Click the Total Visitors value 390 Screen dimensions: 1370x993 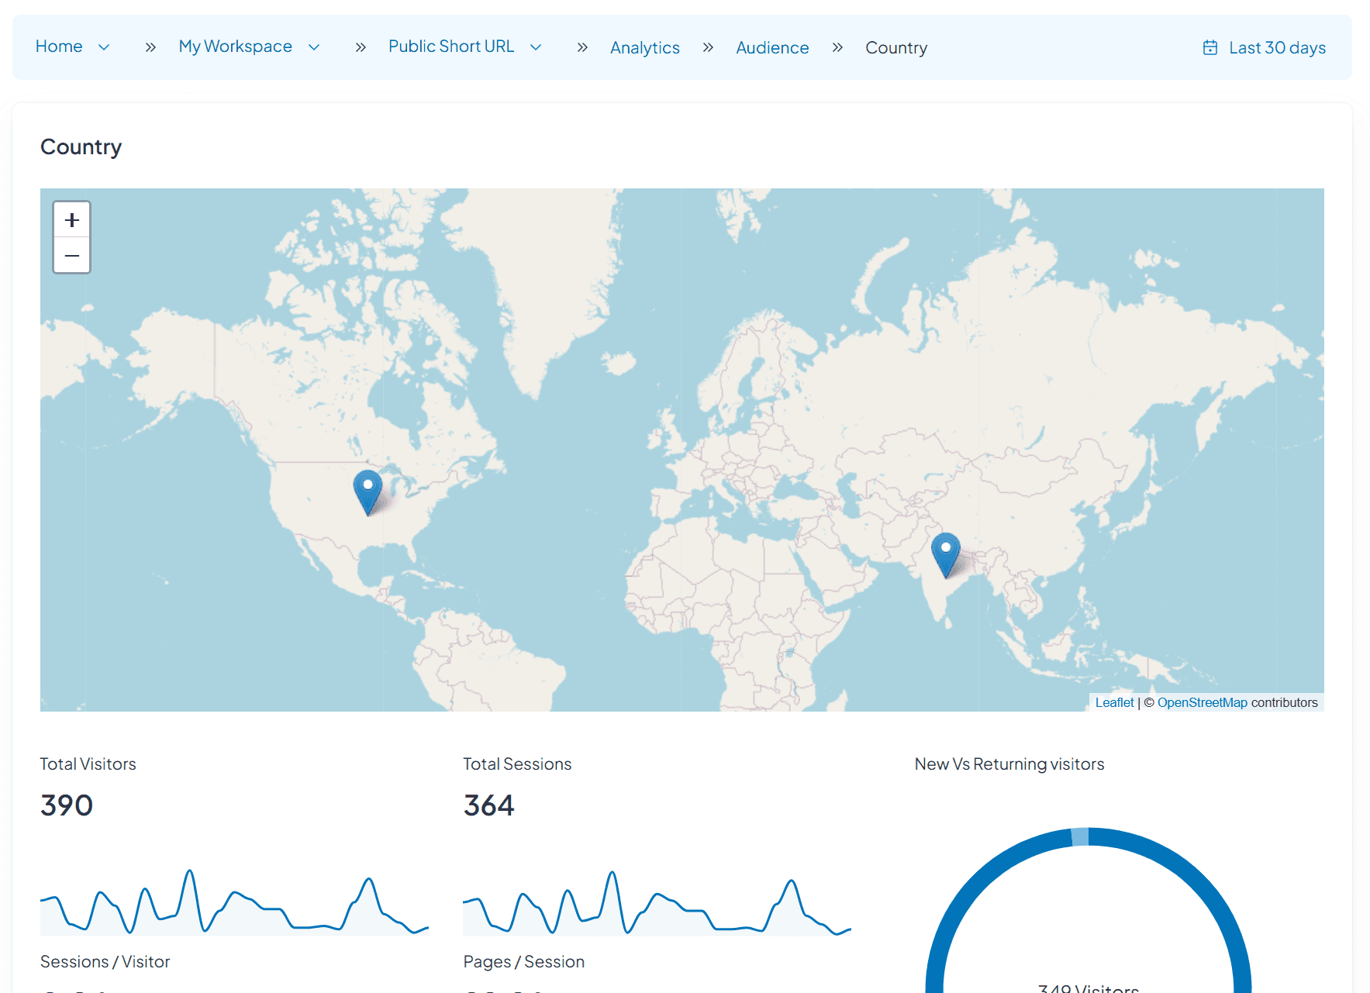click(x=67, y=805)
